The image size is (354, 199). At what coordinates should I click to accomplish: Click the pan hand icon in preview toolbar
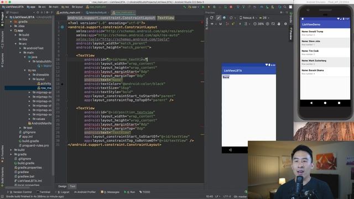tap(279, 24)
